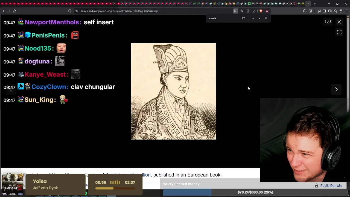Jump to next find match arrow
Screen dimensions: 350x197
point(259,18)
